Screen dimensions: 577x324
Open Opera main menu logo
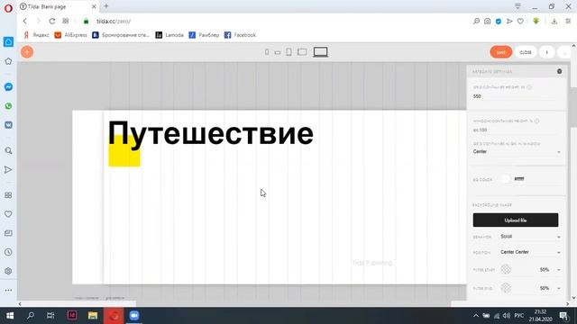[x=8, y=8]
